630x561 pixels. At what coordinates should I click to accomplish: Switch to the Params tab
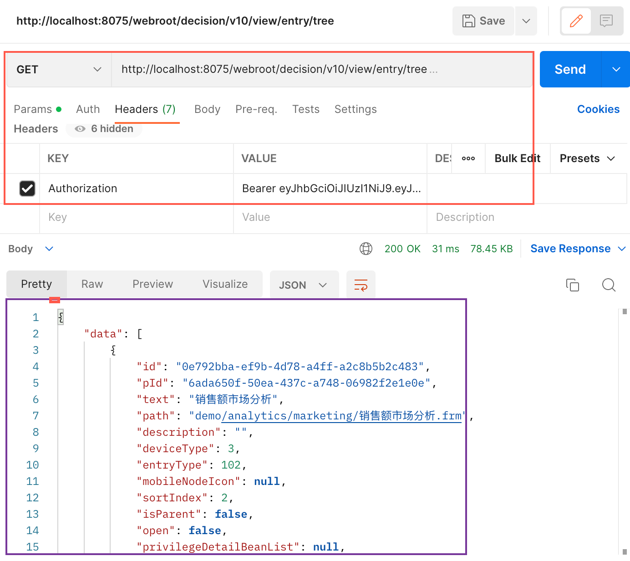tap(33, 109)
